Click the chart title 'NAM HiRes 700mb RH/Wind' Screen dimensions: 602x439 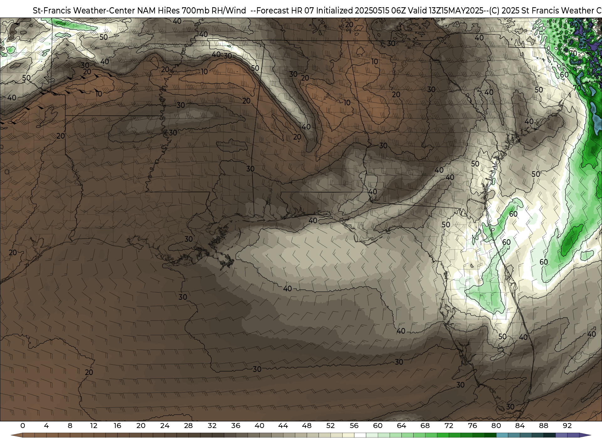tap(192, 11)
